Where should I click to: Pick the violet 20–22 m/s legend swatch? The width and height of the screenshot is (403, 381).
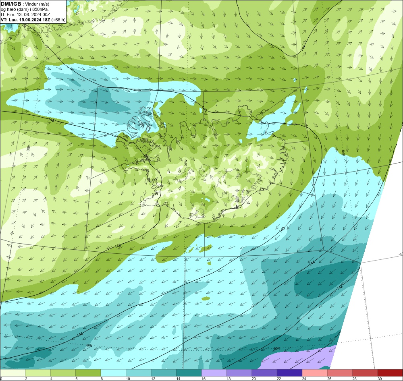(x=264, y=373)
